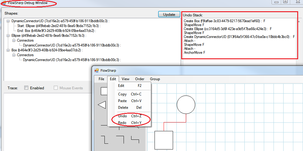Select DynamicConnectorUD row under Ellipse's Connectors
Viewport: 303px width, 151px height.
(x=72, y=45)
